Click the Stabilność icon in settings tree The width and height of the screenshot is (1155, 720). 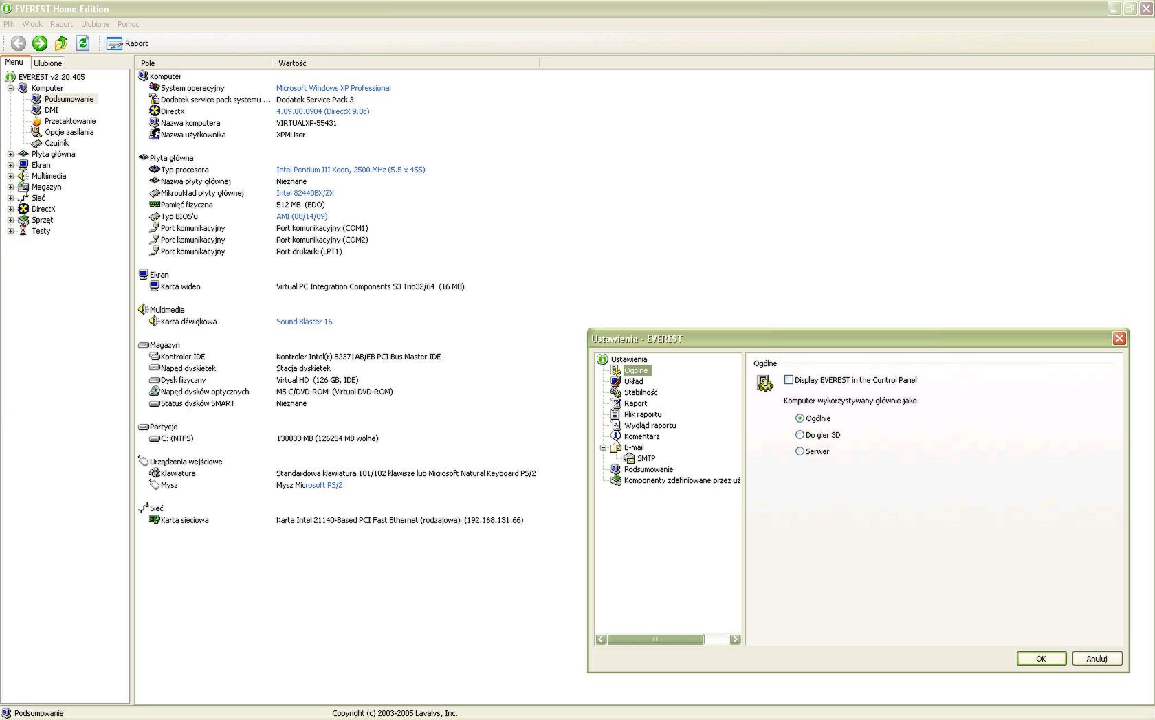616,392
